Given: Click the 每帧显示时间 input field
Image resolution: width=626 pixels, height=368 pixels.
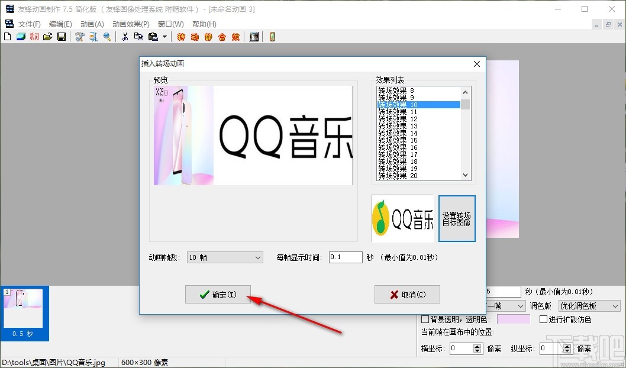Looking at the screenshot, I should tap(346, 257).
